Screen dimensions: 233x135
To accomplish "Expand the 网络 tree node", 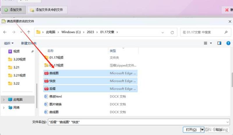I will (x=4, y=108).
